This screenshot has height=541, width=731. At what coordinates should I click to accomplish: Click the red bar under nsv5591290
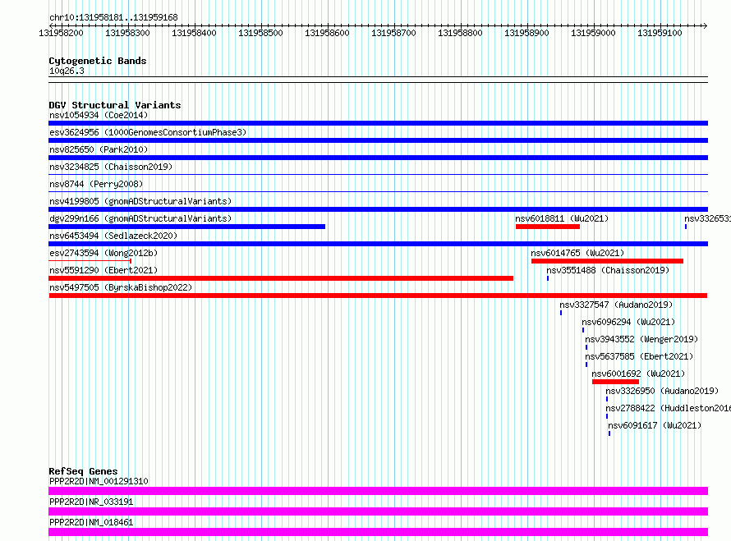(x=281, y=278)
